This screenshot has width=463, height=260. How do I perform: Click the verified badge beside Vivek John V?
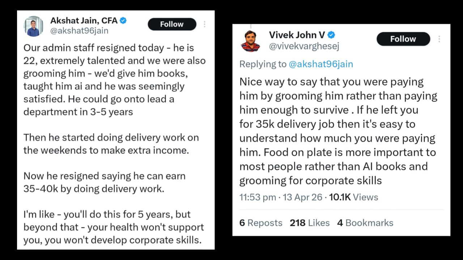click(x=332, y=35)
